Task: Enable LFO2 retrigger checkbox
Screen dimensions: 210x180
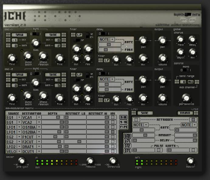Action: (193, 119)
